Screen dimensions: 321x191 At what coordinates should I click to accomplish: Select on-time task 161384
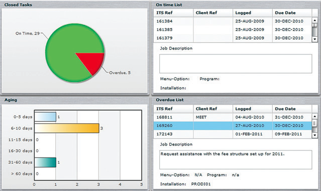point(233,21)
